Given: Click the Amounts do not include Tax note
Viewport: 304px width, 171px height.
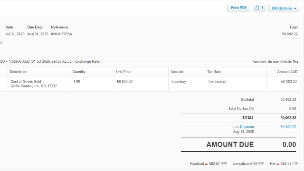Looking at the screenshot, I should 275,62.
